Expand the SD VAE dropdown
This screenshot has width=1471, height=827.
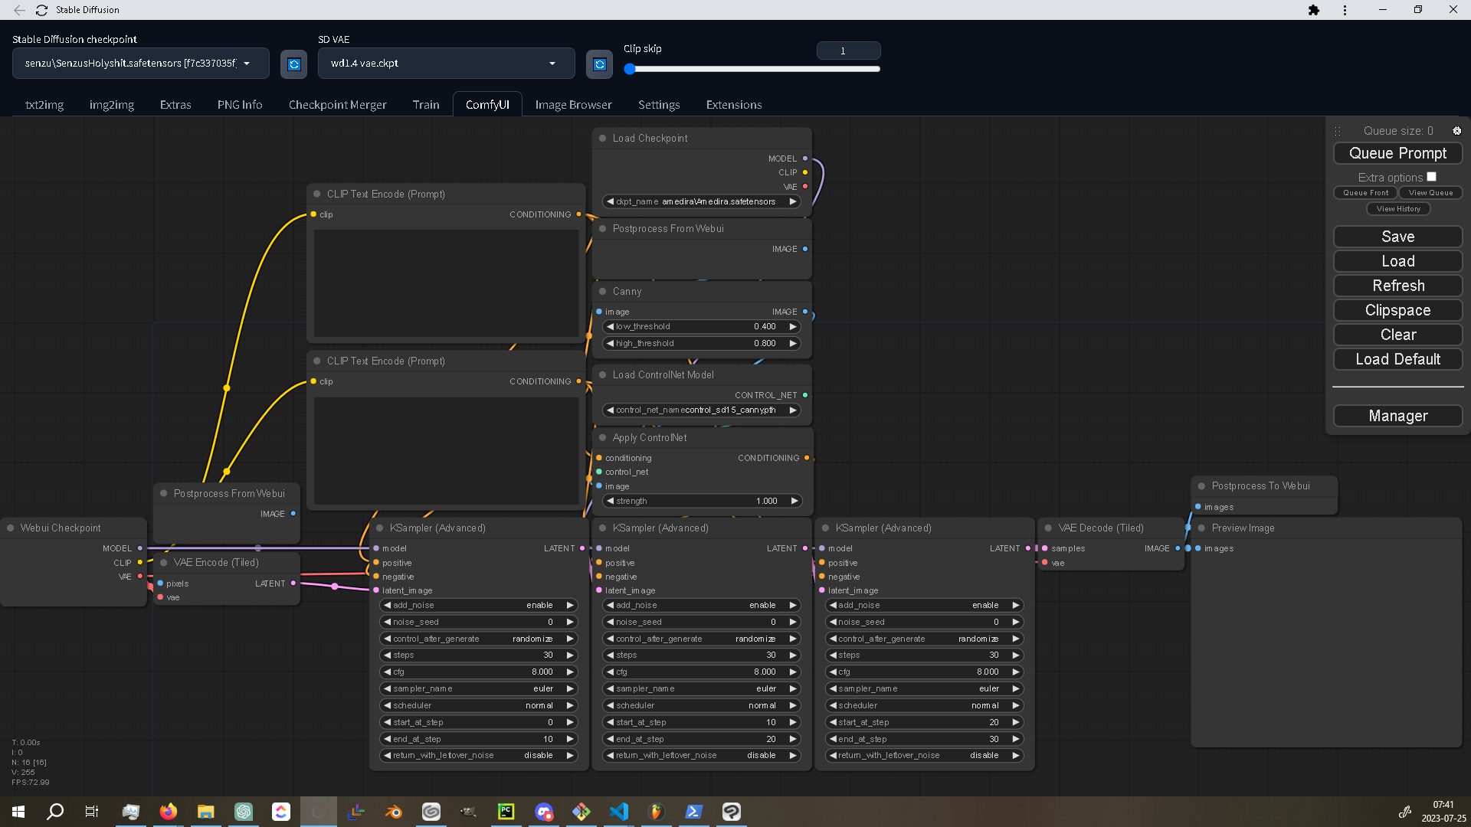pos(446,64)
